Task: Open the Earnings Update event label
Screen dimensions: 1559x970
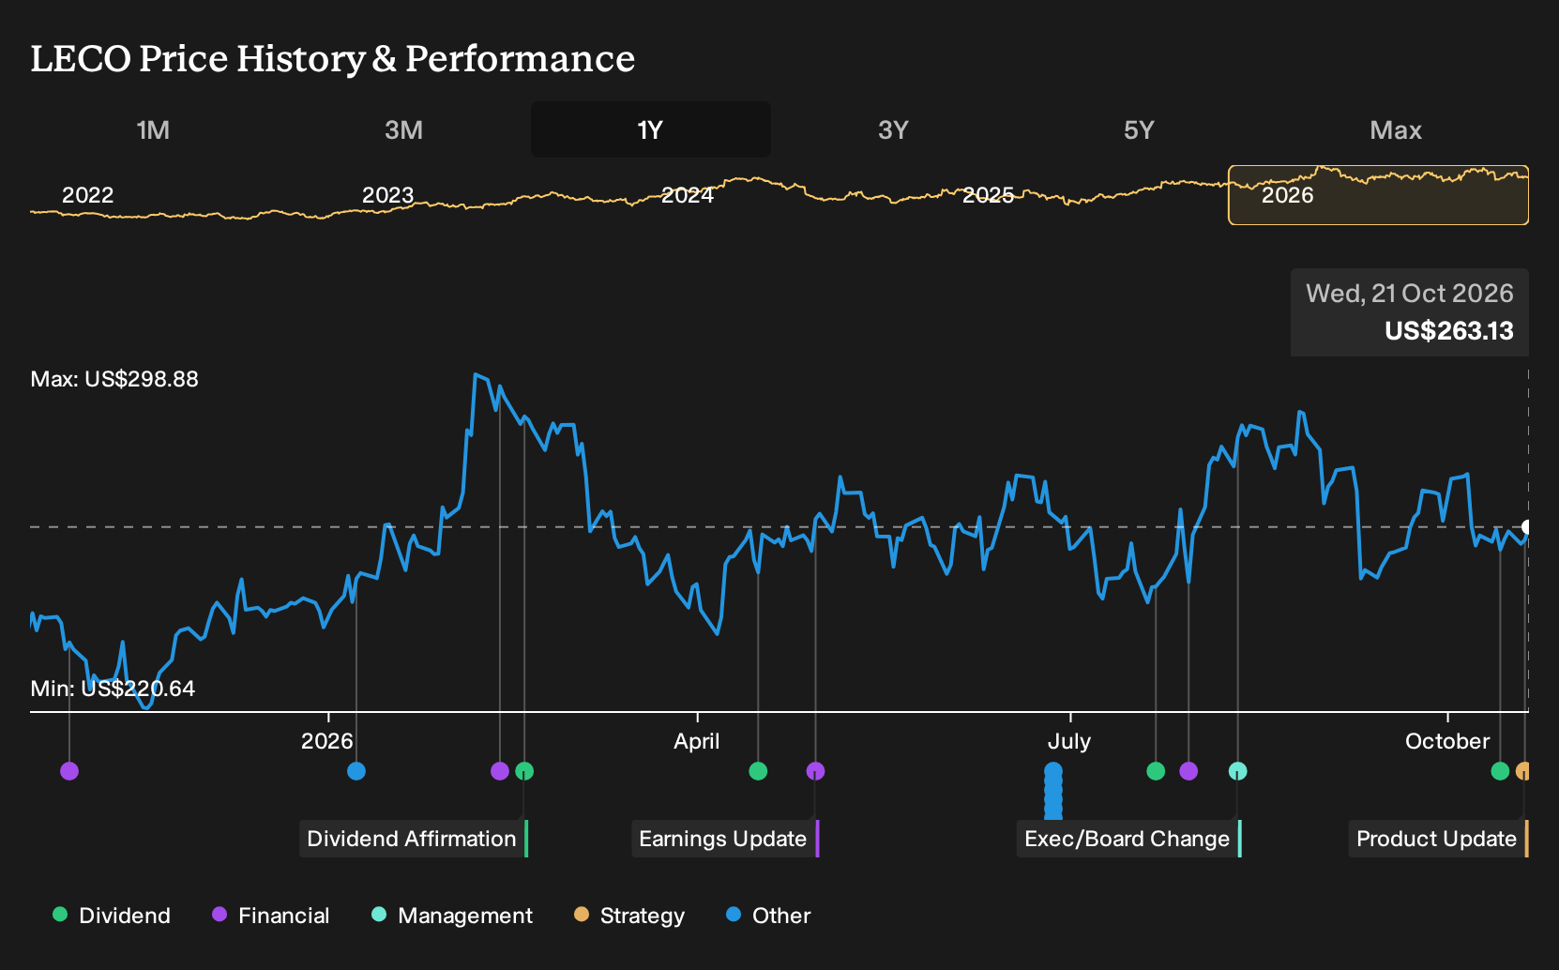Action: (x=725, y=839)
